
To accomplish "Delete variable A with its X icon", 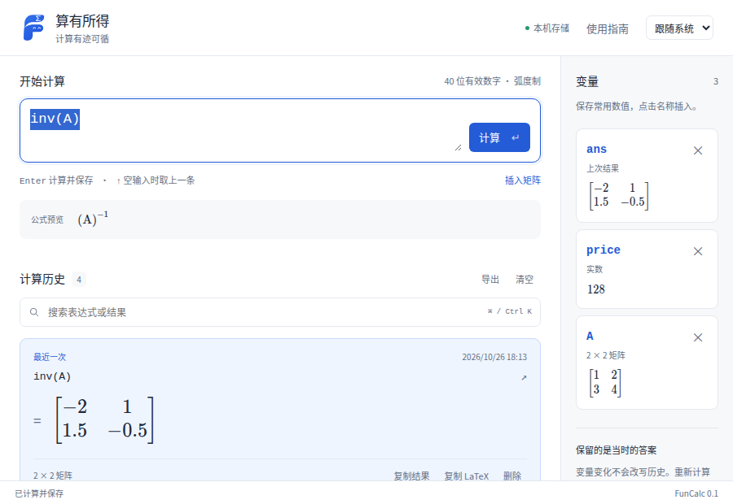I will coord(697,337).
